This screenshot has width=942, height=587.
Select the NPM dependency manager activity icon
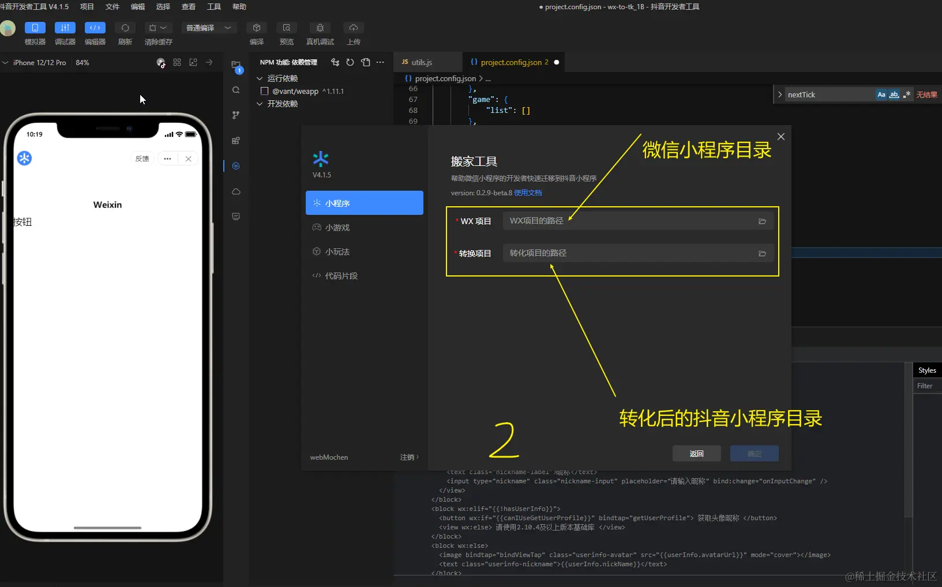pyautogui.click(x=236, y=166)
